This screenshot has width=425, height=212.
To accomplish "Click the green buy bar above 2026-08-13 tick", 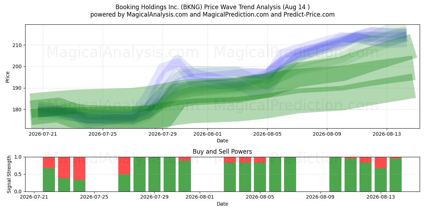I will coord(381,180).
